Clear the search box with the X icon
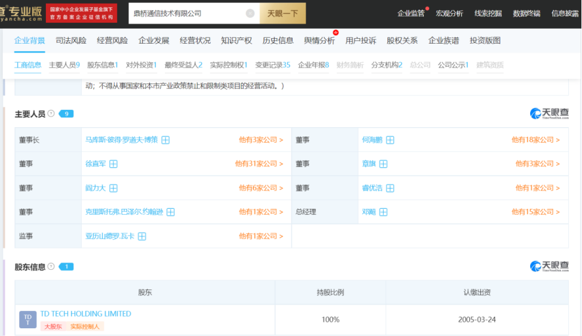Screen dimensions: 582x336 pos(250,13)
